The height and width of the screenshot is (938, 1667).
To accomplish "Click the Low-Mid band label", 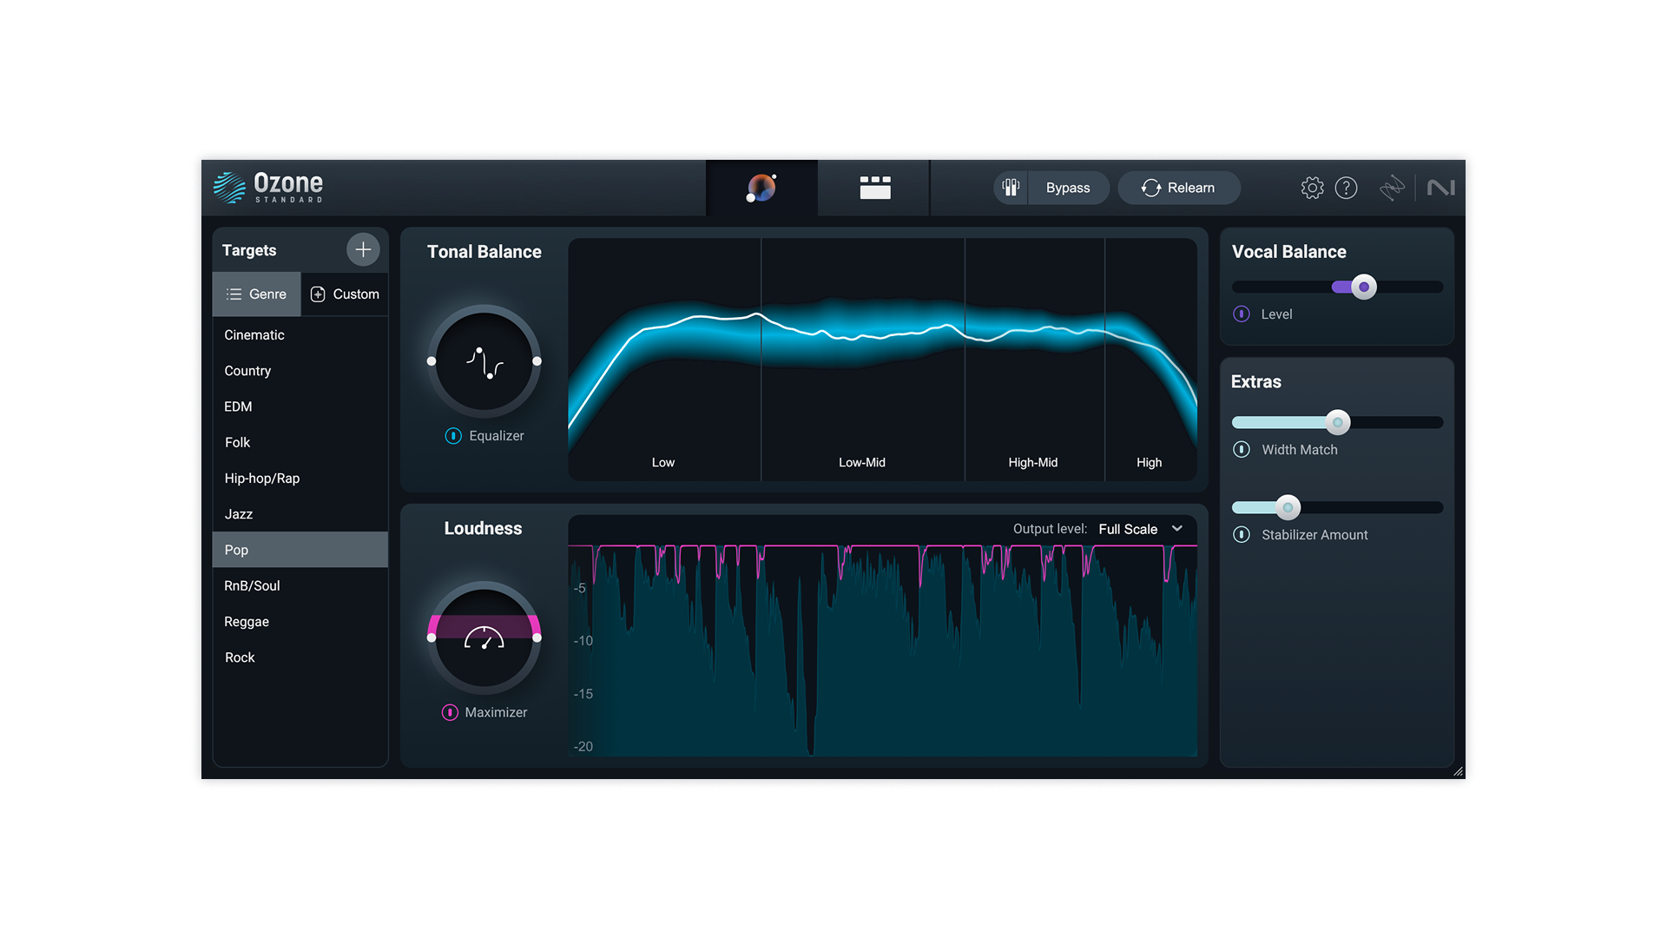I will (862, 463).
